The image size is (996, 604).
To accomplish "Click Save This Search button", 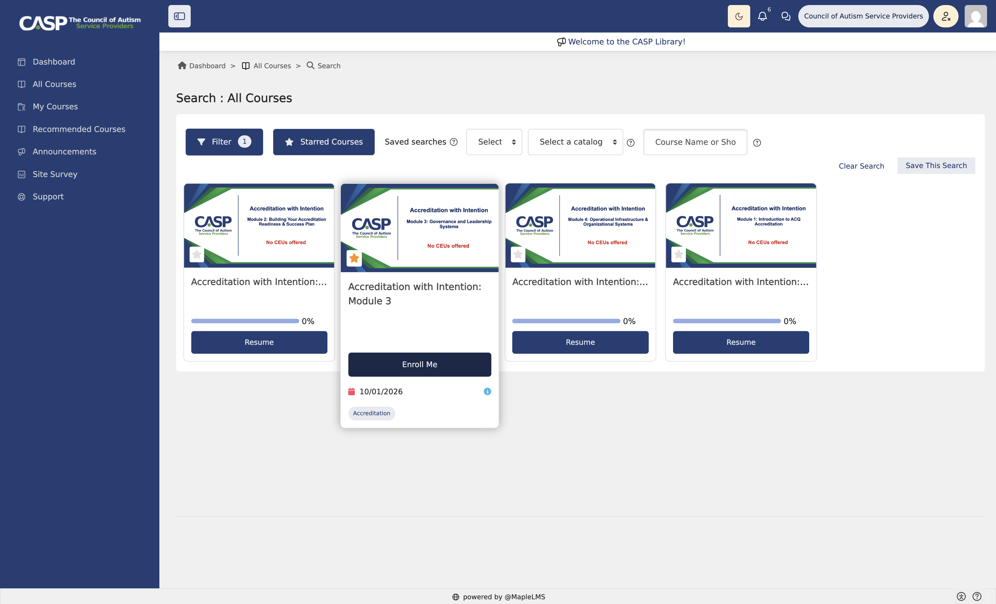I will click(936, 166).
